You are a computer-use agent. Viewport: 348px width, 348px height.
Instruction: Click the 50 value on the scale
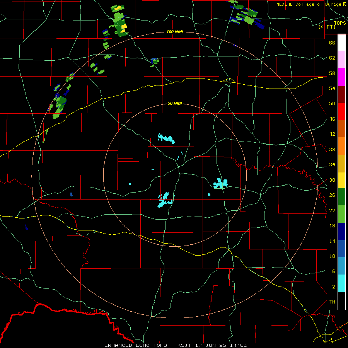pos(332,103)
